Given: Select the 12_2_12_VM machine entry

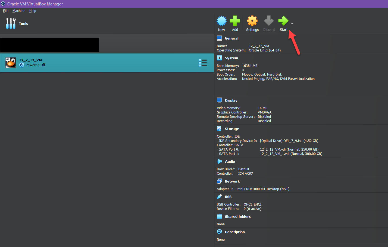Looking at the screenshot, I should tap(107, 63).
